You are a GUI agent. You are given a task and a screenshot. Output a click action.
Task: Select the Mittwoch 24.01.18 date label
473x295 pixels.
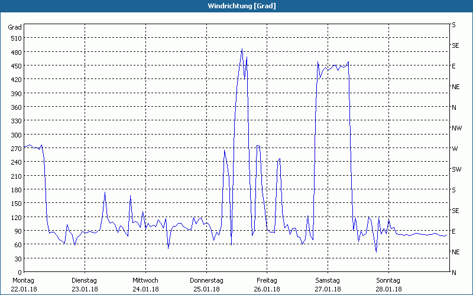[x=145, y=284]
